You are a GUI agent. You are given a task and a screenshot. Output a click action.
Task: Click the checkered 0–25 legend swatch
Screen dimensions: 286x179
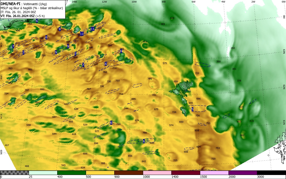coord(14,173)
